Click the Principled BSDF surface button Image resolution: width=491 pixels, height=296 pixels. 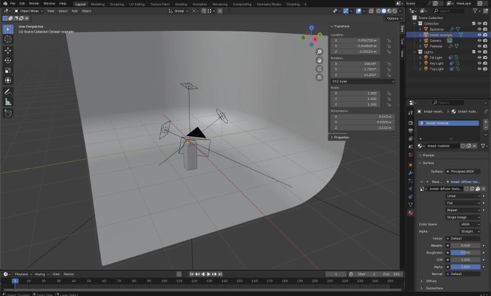tap(463, 172)
